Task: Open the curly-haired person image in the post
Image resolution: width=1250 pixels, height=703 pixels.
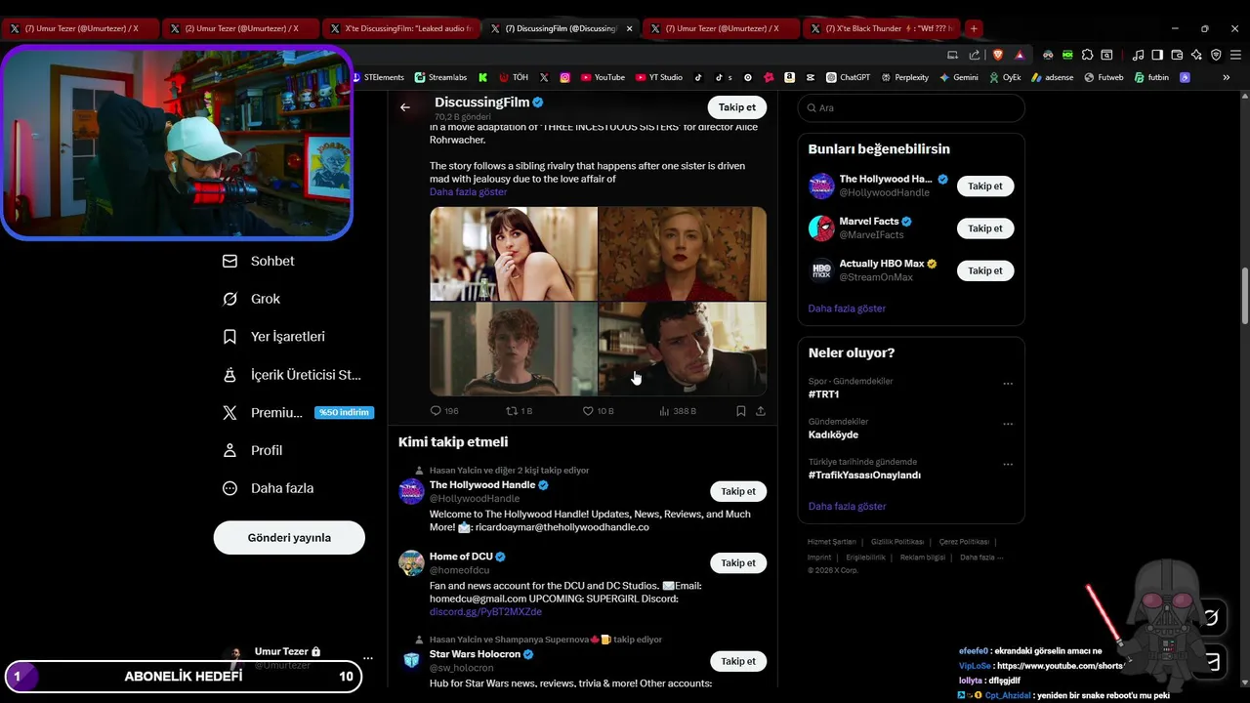Action: click(x=514, y=349)
